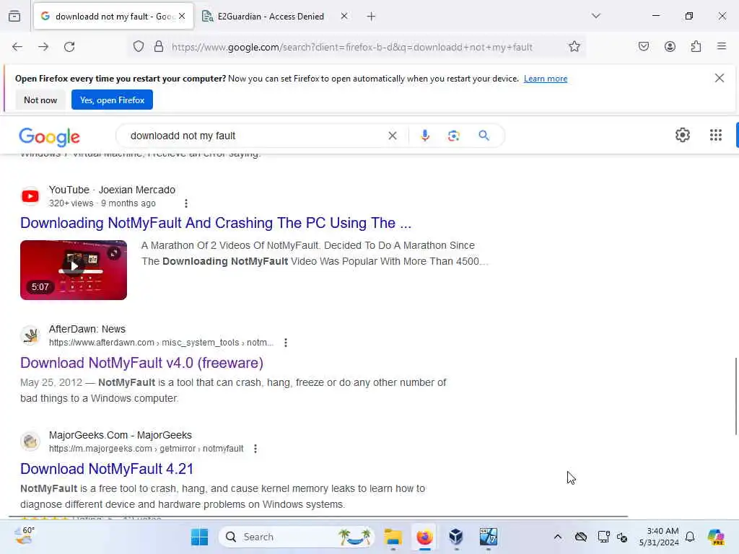Go forward one page
The image size is (739, 554).
click(x=43, y=47)
